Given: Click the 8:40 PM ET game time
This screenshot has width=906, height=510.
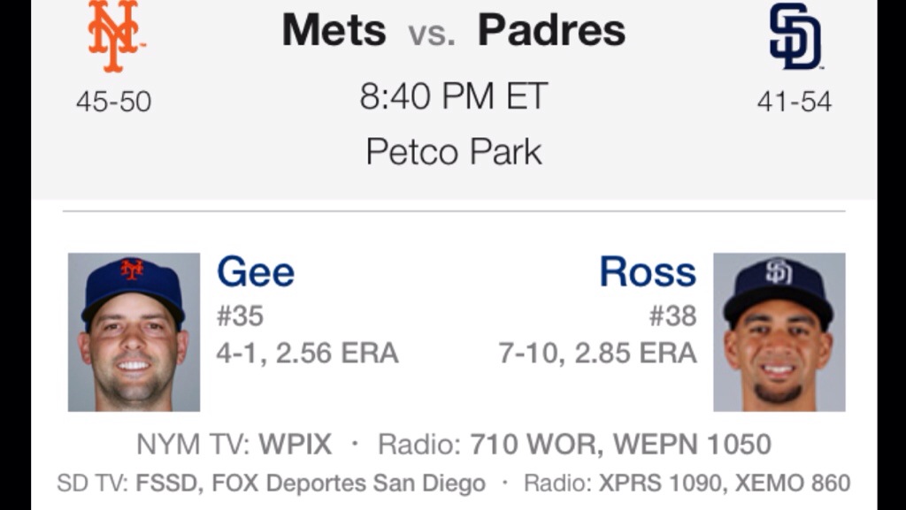Looking at the screenshot, I should point(453,96).
